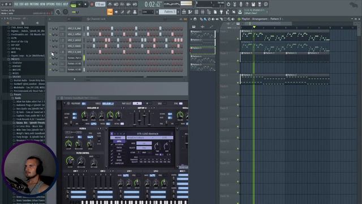Image resolution: width=362 pixels, height=204 pixels.
Task: Click the download arrow icon beside news panel
Action: 240,12
